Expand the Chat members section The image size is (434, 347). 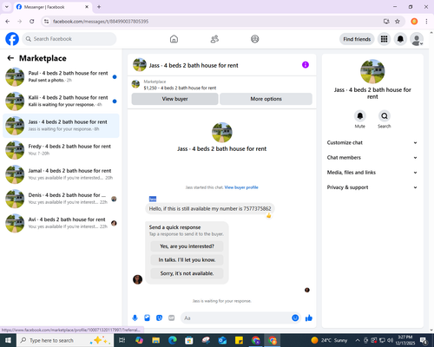(372, 158)
